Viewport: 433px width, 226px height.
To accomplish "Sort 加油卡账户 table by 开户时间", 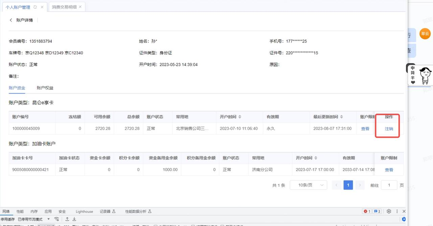I will pyautogui.click(x=316, y=158).
